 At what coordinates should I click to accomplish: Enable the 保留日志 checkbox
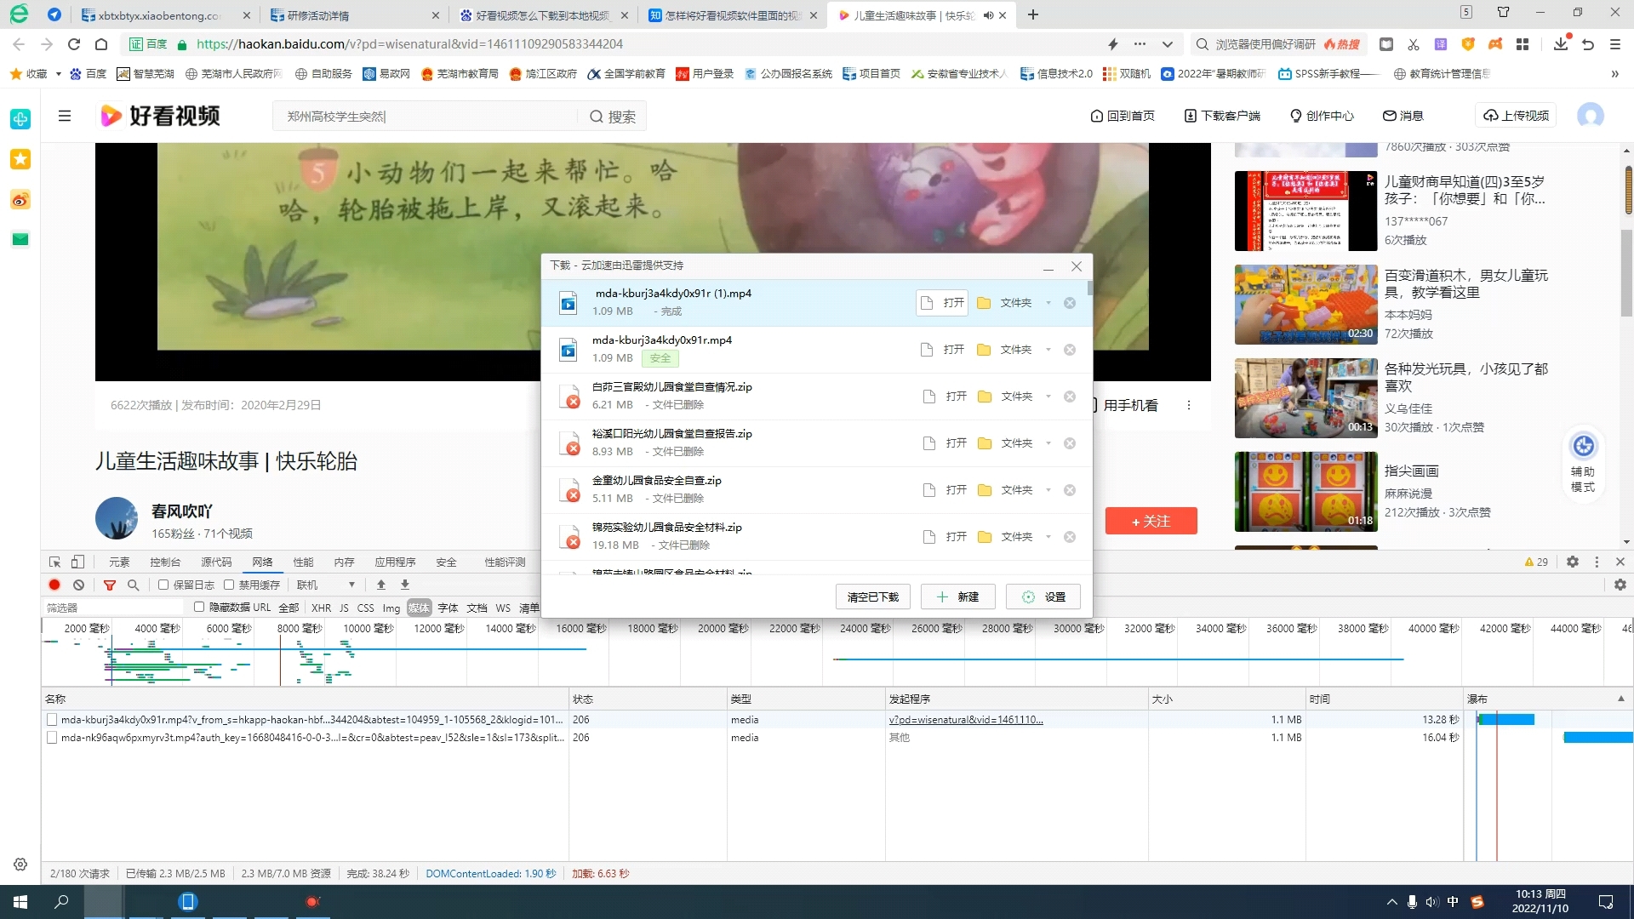[163, 585]
